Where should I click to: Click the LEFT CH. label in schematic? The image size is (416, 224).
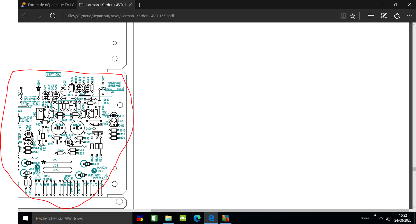click(54, 75)
